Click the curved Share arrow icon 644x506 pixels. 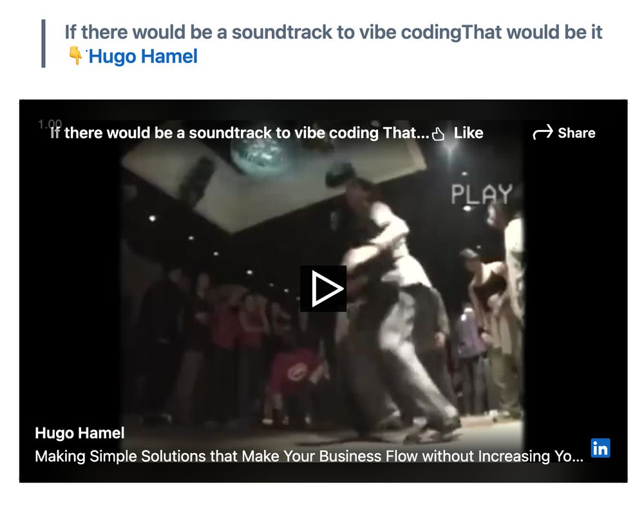point(542,133)
